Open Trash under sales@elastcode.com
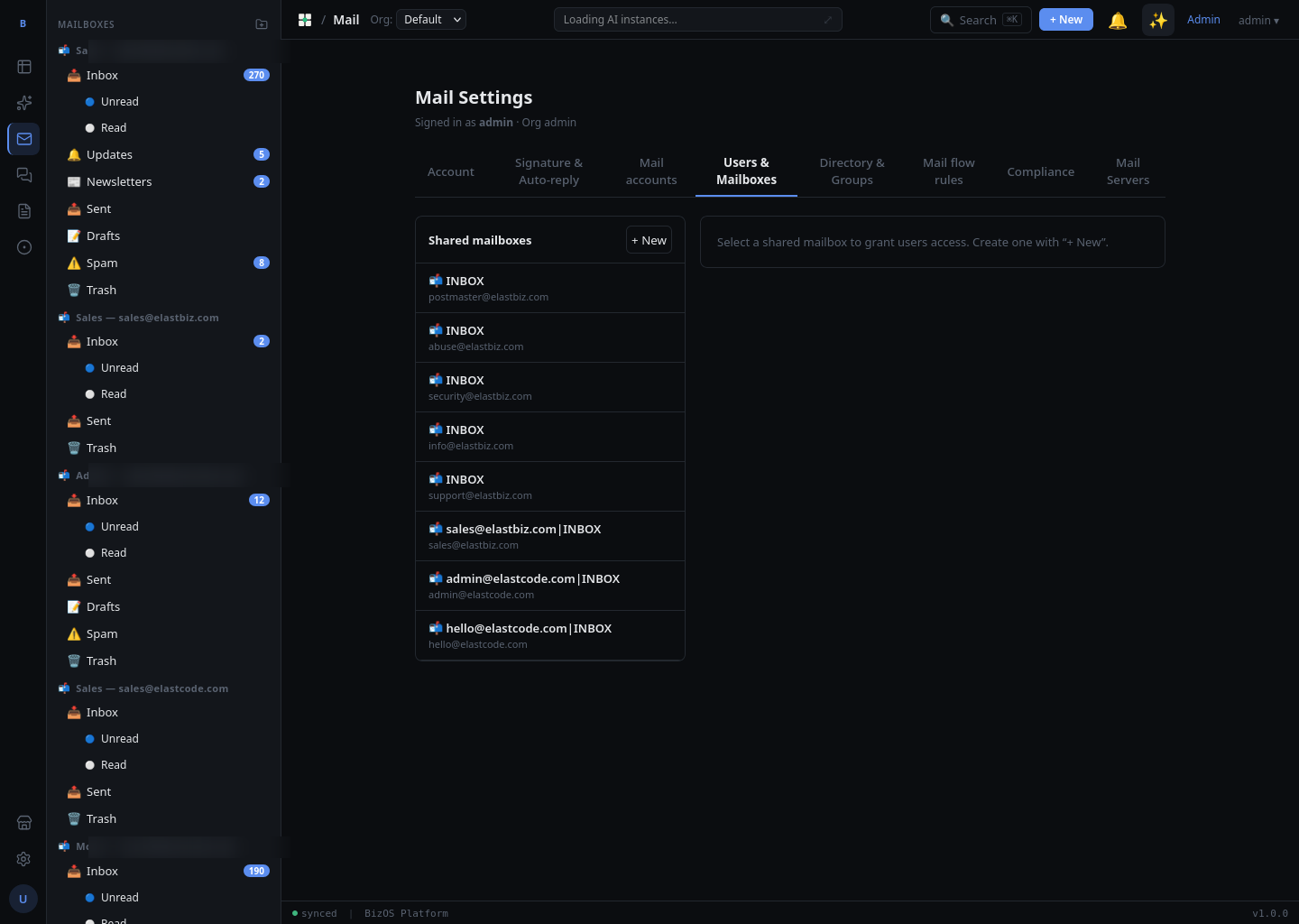Viewport: 1299px width, 924px height. 163,818
